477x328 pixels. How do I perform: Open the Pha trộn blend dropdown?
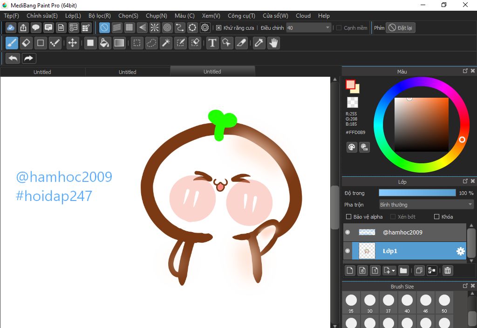[426, 205]
